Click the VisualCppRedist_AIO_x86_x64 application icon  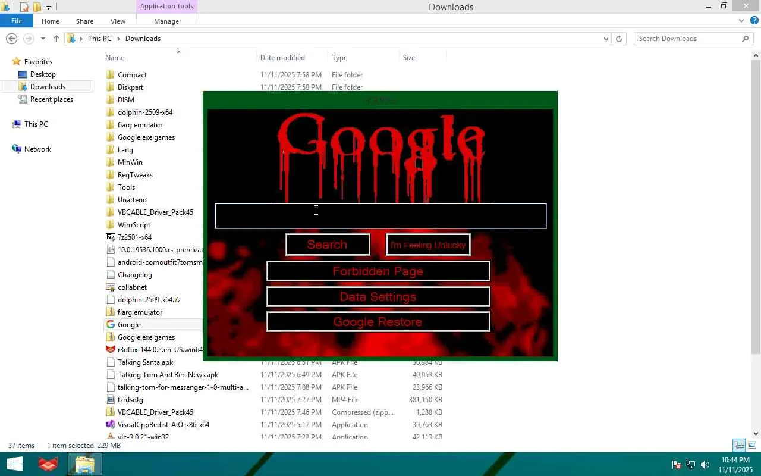click(x=110, y=425)
